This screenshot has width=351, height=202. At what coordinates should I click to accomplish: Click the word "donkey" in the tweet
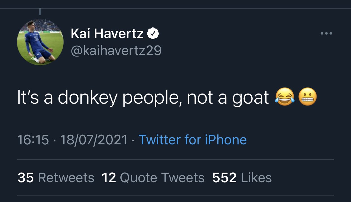tap(87, 98)
